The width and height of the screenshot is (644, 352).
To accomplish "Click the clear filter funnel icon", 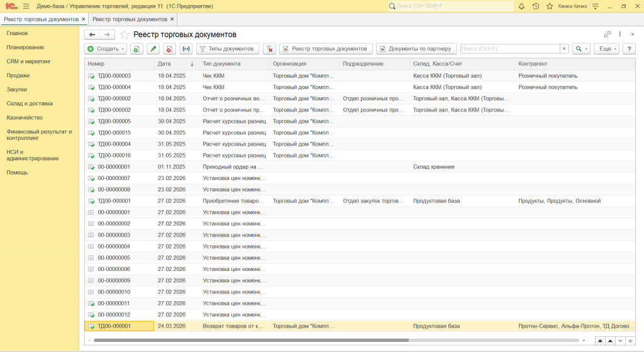I will coord(269,49).
